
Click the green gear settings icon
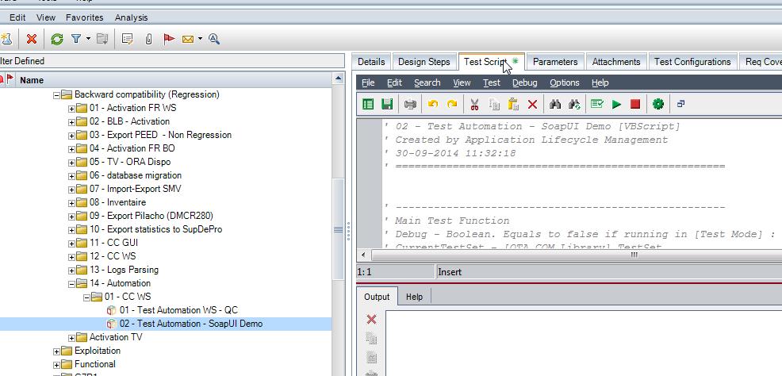658,104
